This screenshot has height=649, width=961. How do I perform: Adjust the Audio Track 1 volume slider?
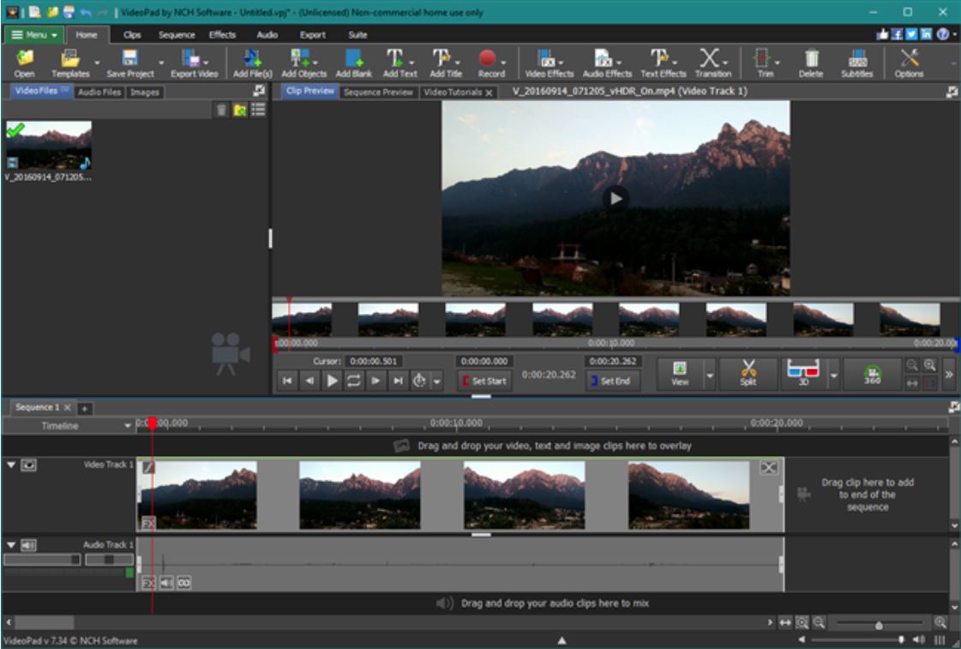point(42,559)
